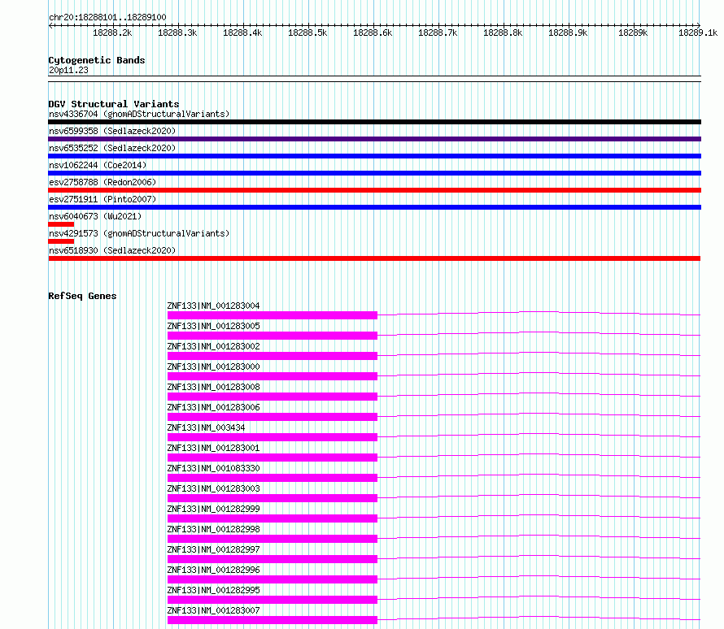Click the 18288.3k ruler tick label
Screen dimensions: 724x629
click(177, 33)
